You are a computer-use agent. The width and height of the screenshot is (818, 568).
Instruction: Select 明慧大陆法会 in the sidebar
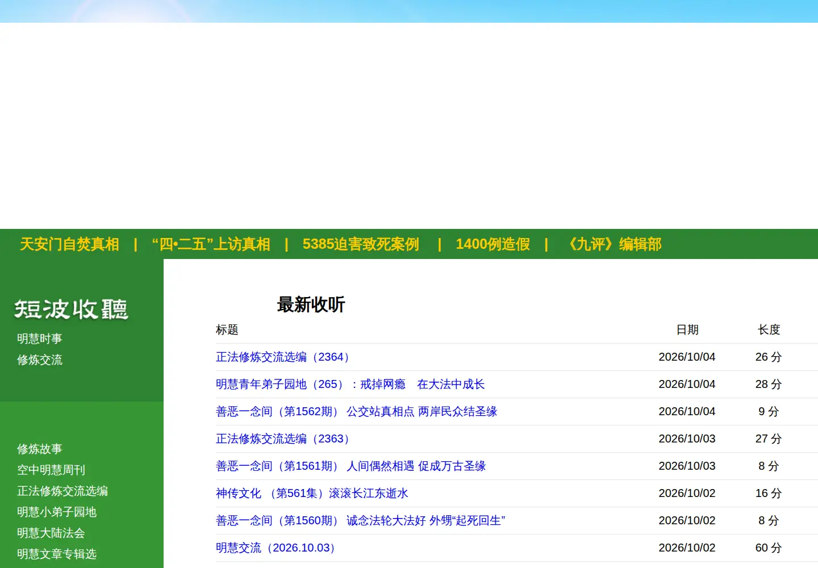pyautogui.click(x=51, y=533)
